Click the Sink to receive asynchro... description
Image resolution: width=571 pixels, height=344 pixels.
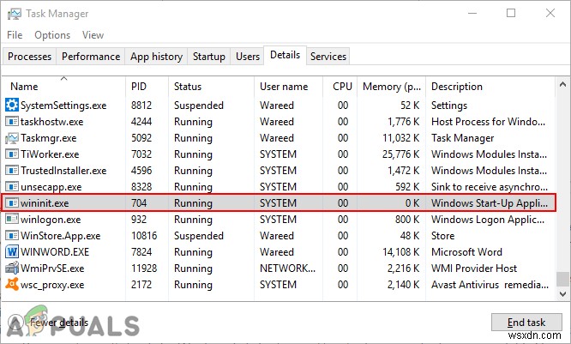tap(490, 187)
